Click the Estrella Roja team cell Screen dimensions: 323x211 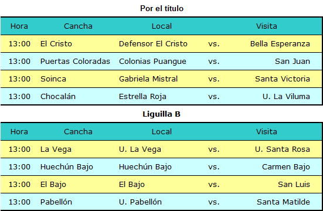click(x=142, y=97)
